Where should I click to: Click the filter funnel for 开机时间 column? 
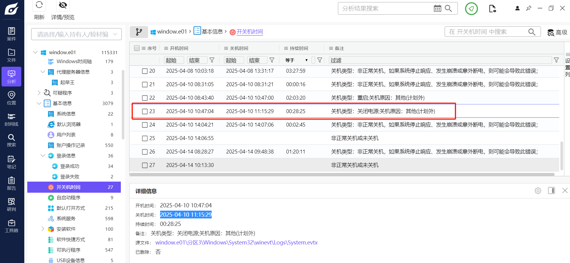click(212, 60)
